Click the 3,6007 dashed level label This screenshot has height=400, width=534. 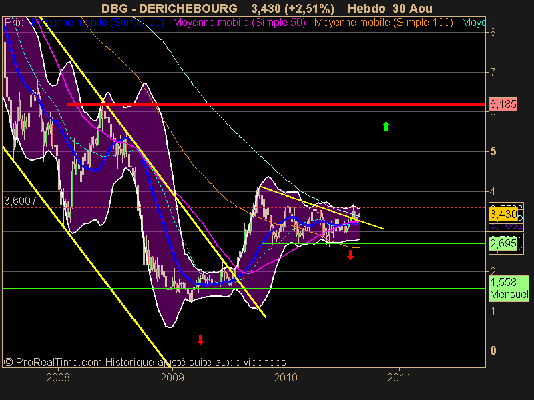[x=20, y=201]
